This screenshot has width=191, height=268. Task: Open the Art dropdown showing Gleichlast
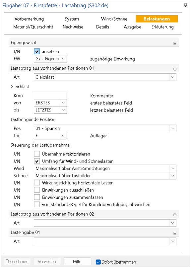click(105, 77)
